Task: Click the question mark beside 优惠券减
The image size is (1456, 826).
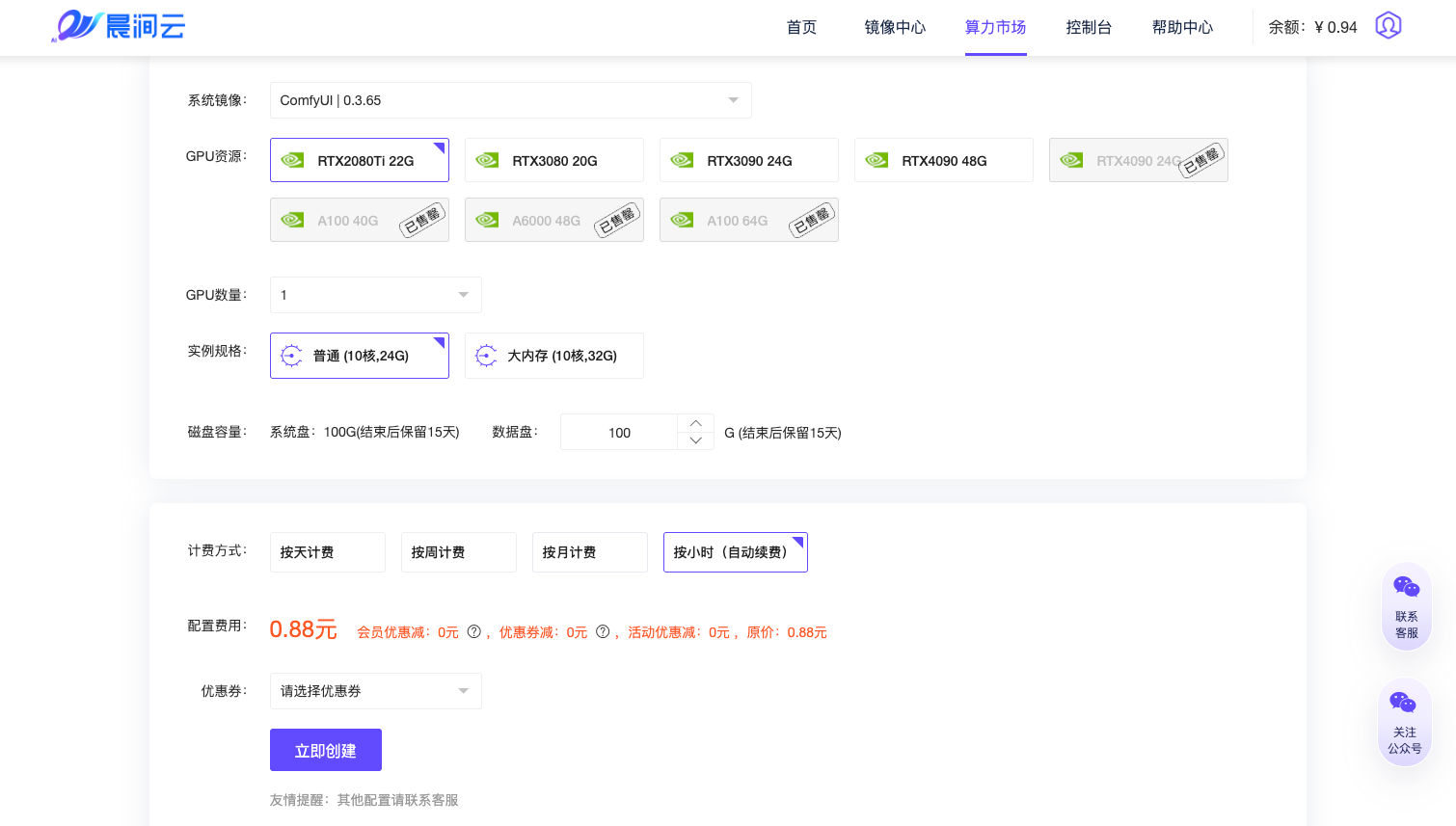Action: pyautogui.click(x=603, y=632)
